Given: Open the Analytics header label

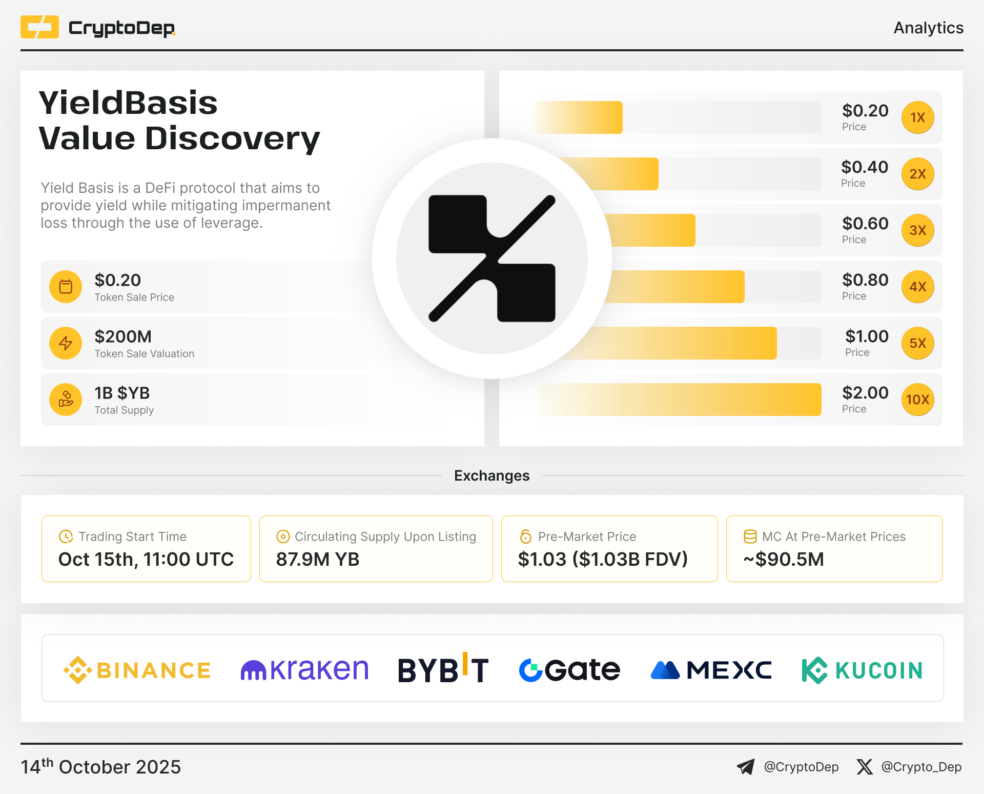Looking at the screenshot, I should click(x=928, y=28).
